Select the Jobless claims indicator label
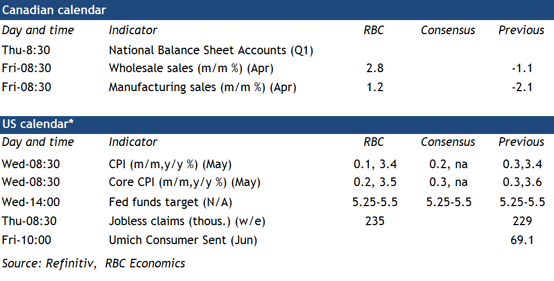Screen dimensions: 554x281 [x=187, y=221]
